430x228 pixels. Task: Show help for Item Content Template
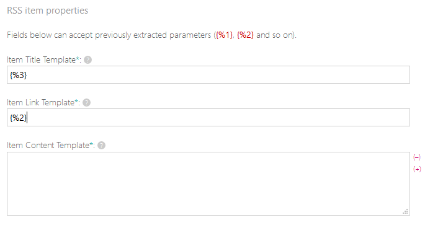pos(101,146)
